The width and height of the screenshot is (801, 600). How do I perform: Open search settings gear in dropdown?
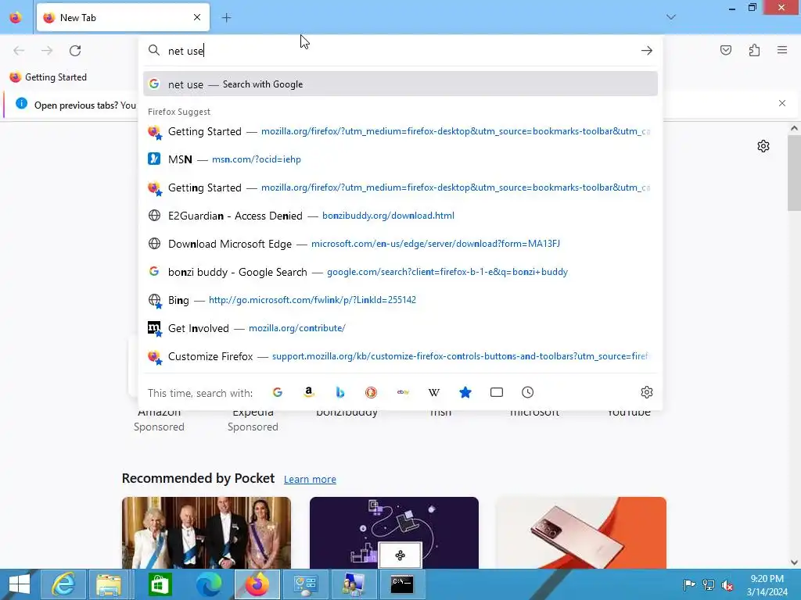(x=647, y=392)
